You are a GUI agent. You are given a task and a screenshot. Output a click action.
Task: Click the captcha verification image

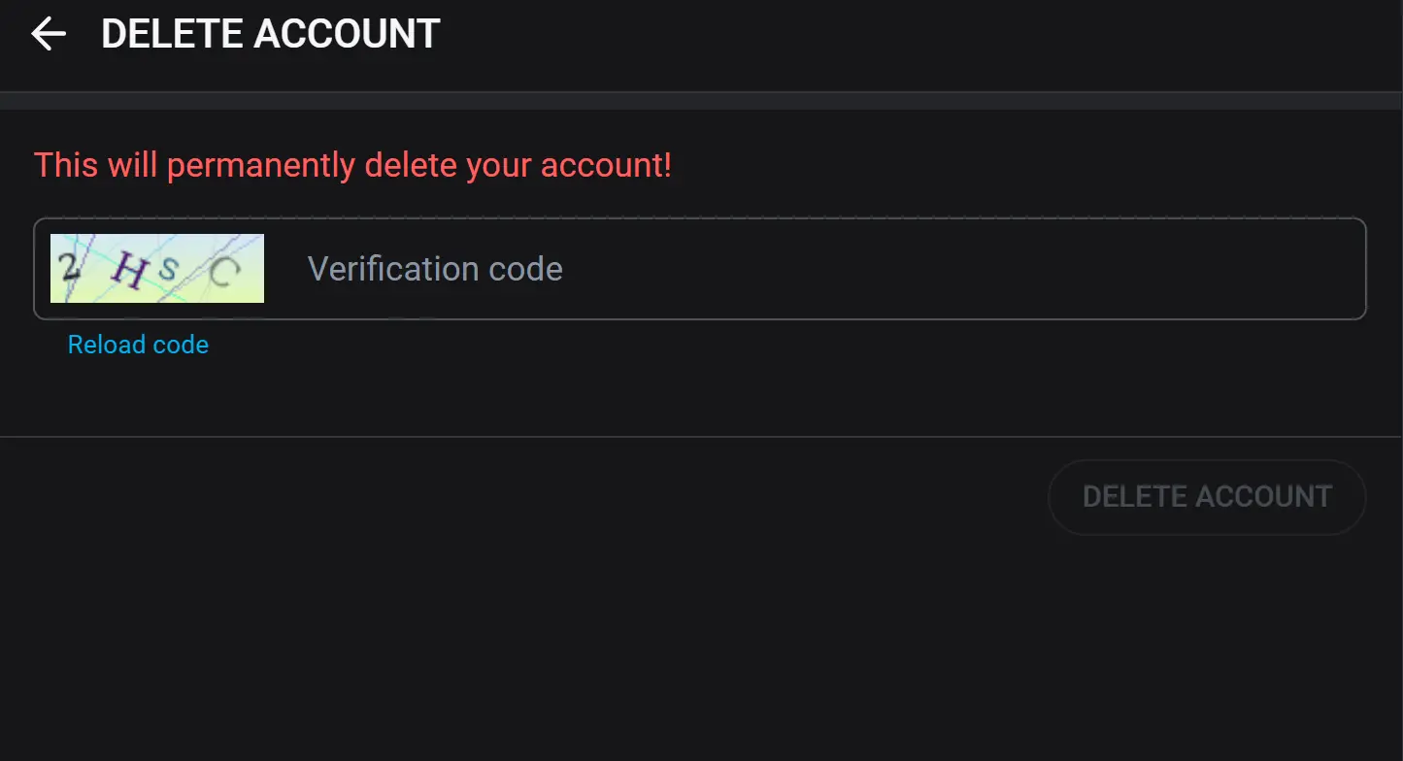point(157,269)
